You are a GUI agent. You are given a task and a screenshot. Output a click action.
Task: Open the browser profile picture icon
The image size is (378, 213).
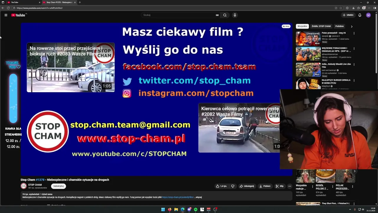click(364, 8)
